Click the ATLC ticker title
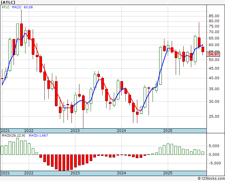Viewport: 225px width, 181px height. pos(8,2)
